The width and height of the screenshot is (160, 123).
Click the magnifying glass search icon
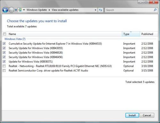(155, 10)
